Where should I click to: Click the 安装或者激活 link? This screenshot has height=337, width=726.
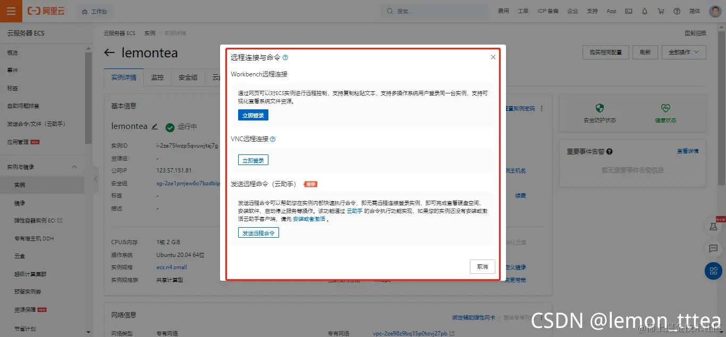click(309, 219)
